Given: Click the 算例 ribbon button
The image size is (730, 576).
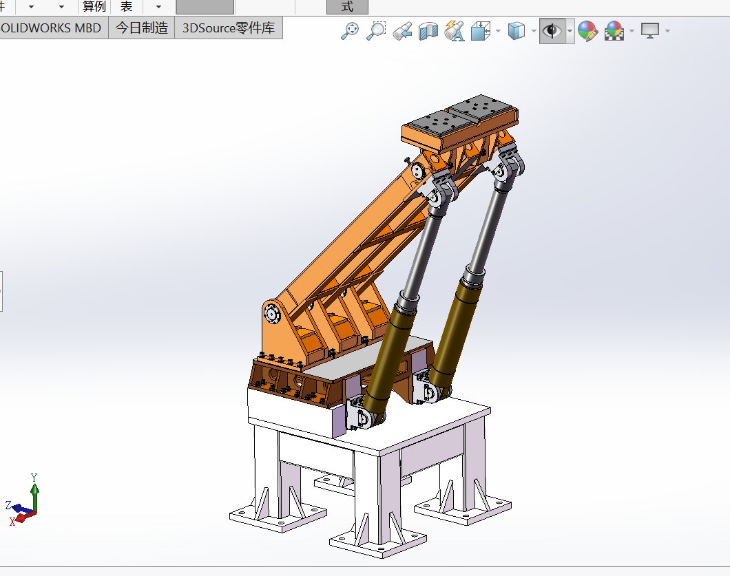Looking at the screenshot, I should 94,6.
